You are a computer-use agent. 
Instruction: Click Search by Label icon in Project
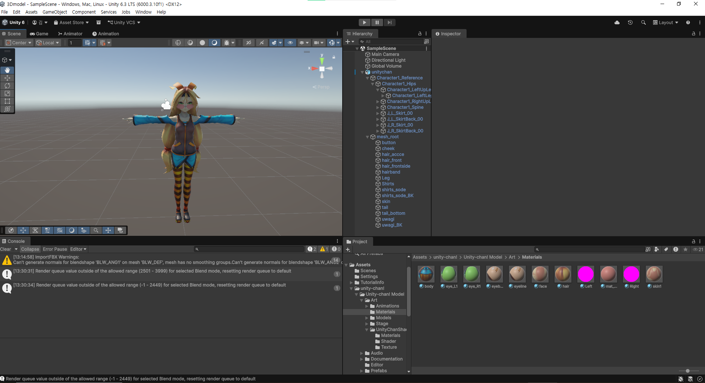[x=666, y=249]
